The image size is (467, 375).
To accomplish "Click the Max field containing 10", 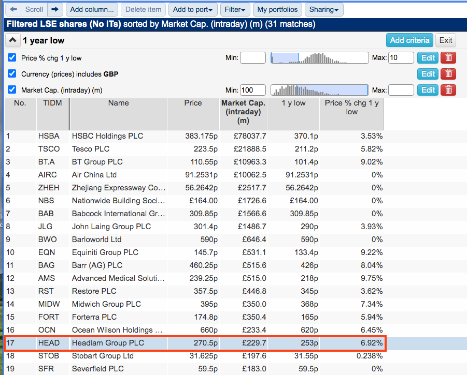I will click(401, 57).
